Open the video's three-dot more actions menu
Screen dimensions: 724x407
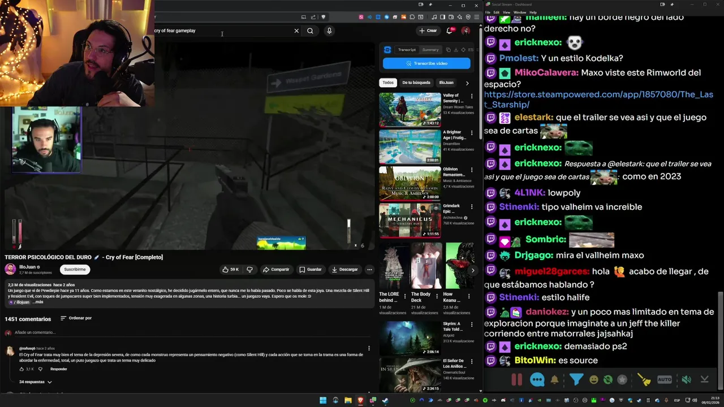click(369, 270)
